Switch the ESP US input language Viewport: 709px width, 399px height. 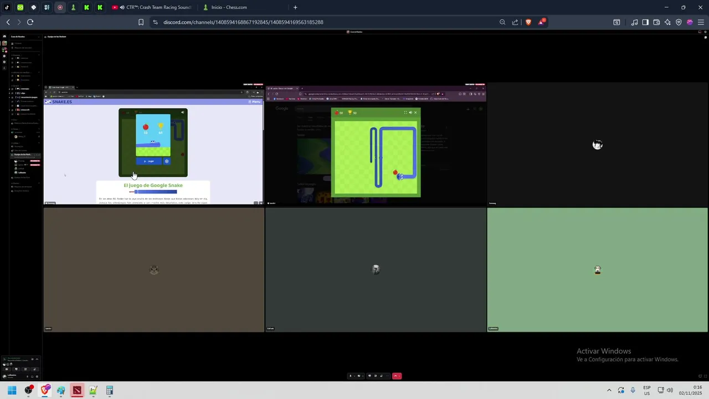[647, 390]
